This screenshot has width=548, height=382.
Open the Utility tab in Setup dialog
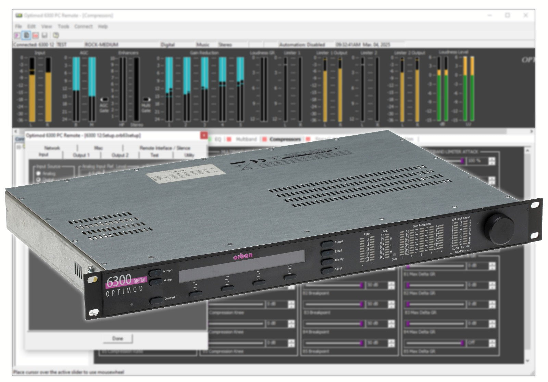[189, 155]
